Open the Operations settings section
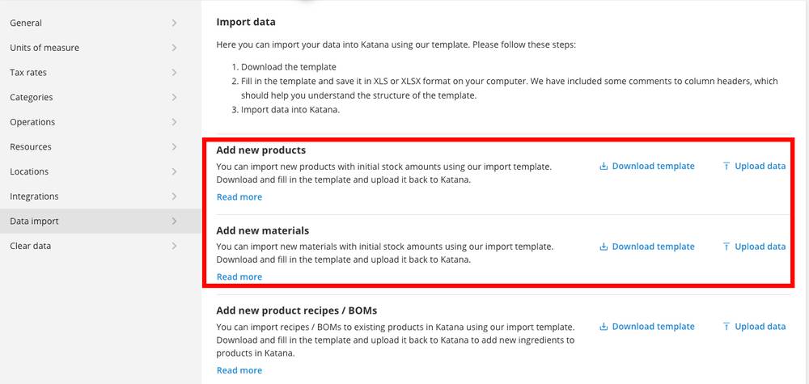The height and width of the screenshot is (384, 809). pyautogui.click(x=100, y=121)
